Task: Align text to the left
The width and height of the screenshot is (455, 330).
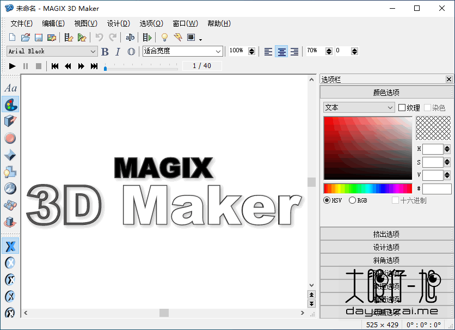Action: point(268,52)
